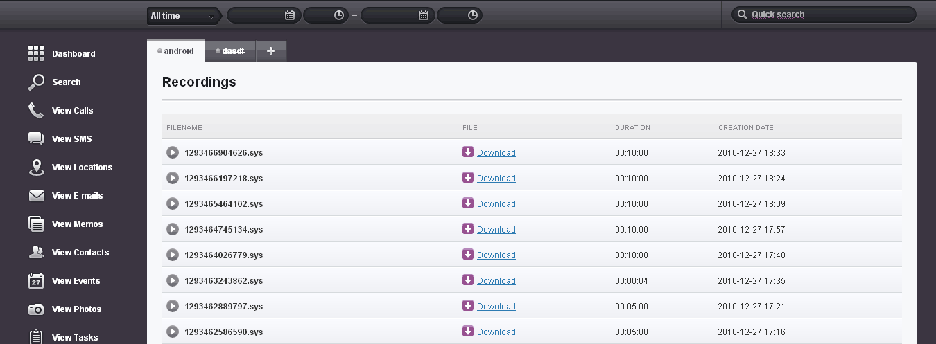The image size is (936, 344).
Task: Switch to the android device tab
Action: point(175,51)
